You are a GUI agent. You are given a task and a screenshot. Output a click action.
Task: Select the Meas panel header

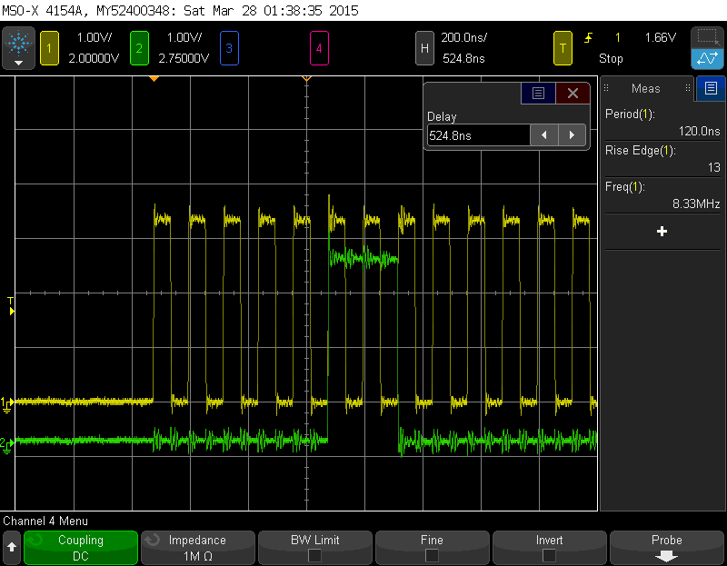click(645, 88)
